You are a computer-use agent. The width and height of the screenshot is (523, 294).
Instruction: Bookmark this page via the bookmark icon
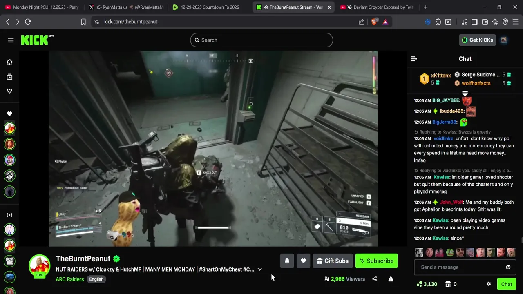(x=83, y=22)
